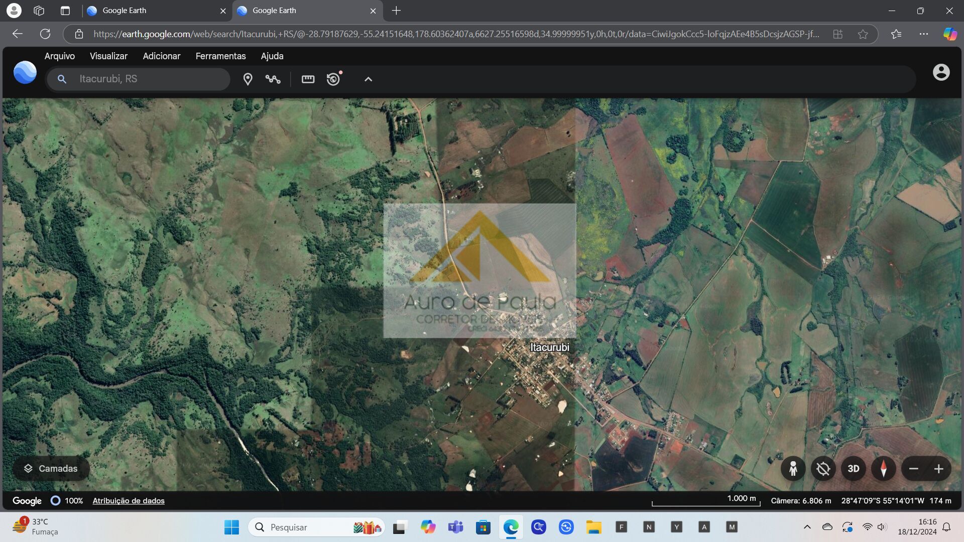Toggle the 3D view button
This screenshot has width=964, height=542.
(853, 469)
